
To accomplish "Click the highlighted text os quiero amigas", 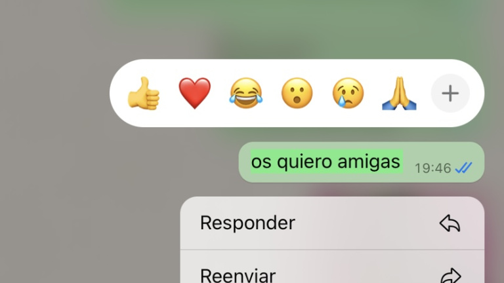I will [x=326, y=161].
